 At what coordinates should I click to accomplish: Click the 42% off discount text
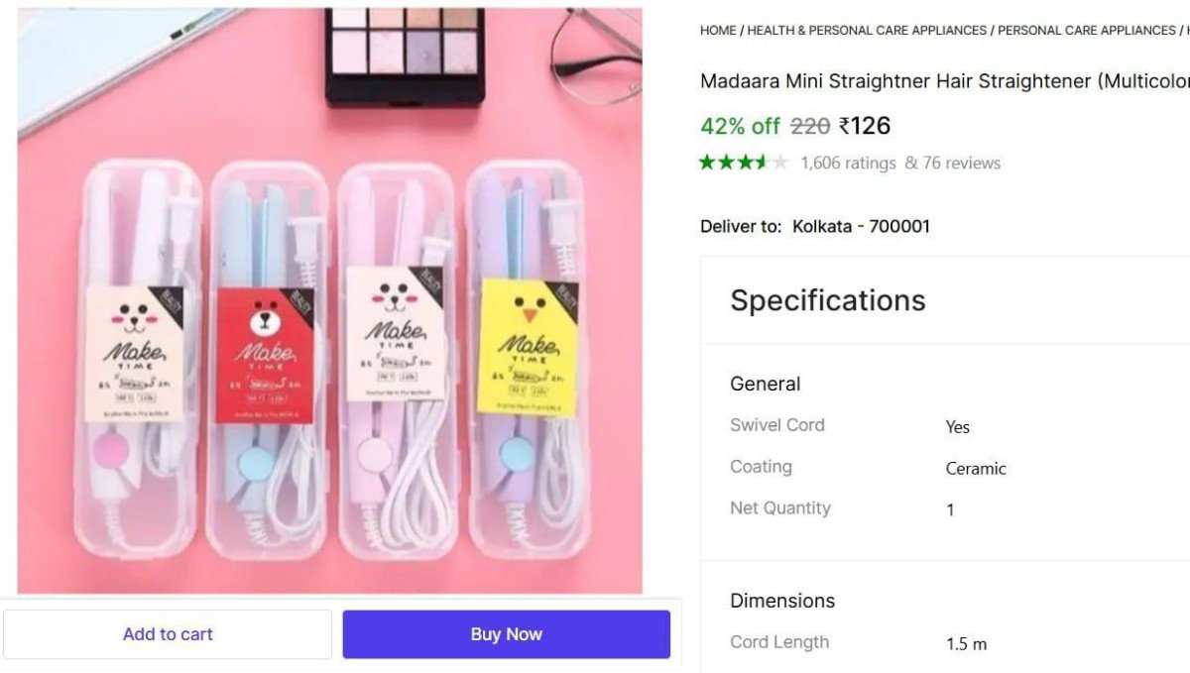coord(740,126)
